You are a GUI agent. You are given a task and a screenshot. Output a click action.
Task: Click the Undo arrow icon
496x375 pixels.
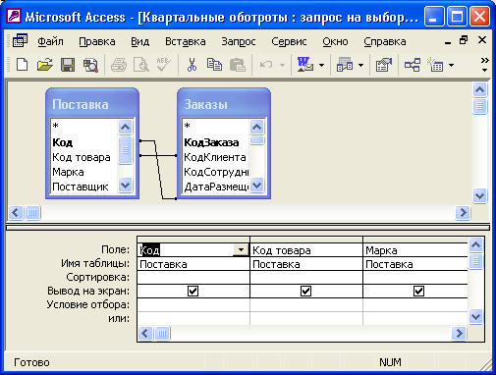[x=266, y=65]
